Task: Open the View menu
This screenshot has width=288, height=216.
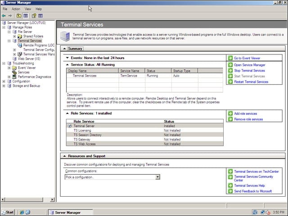Action: [28, 9]
